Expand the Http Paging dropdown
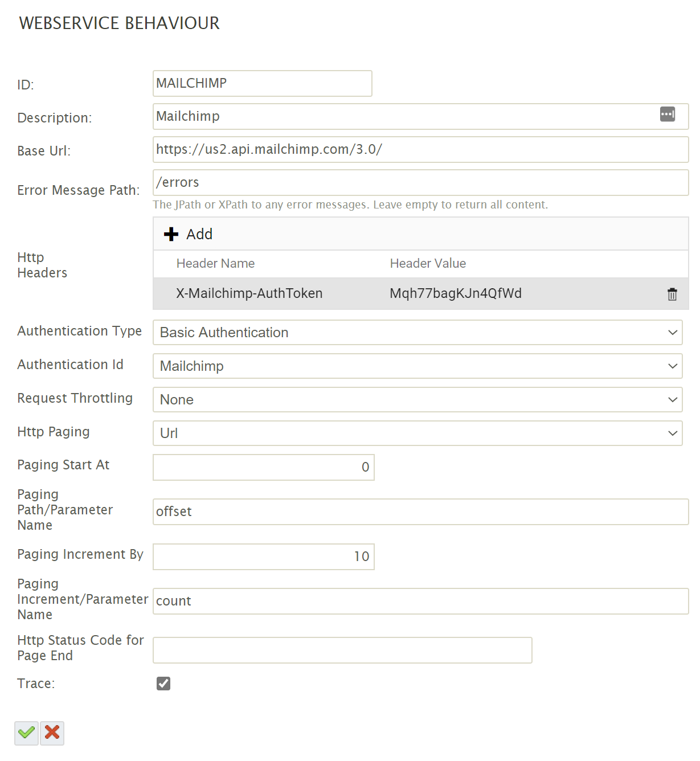 point(417,433)
